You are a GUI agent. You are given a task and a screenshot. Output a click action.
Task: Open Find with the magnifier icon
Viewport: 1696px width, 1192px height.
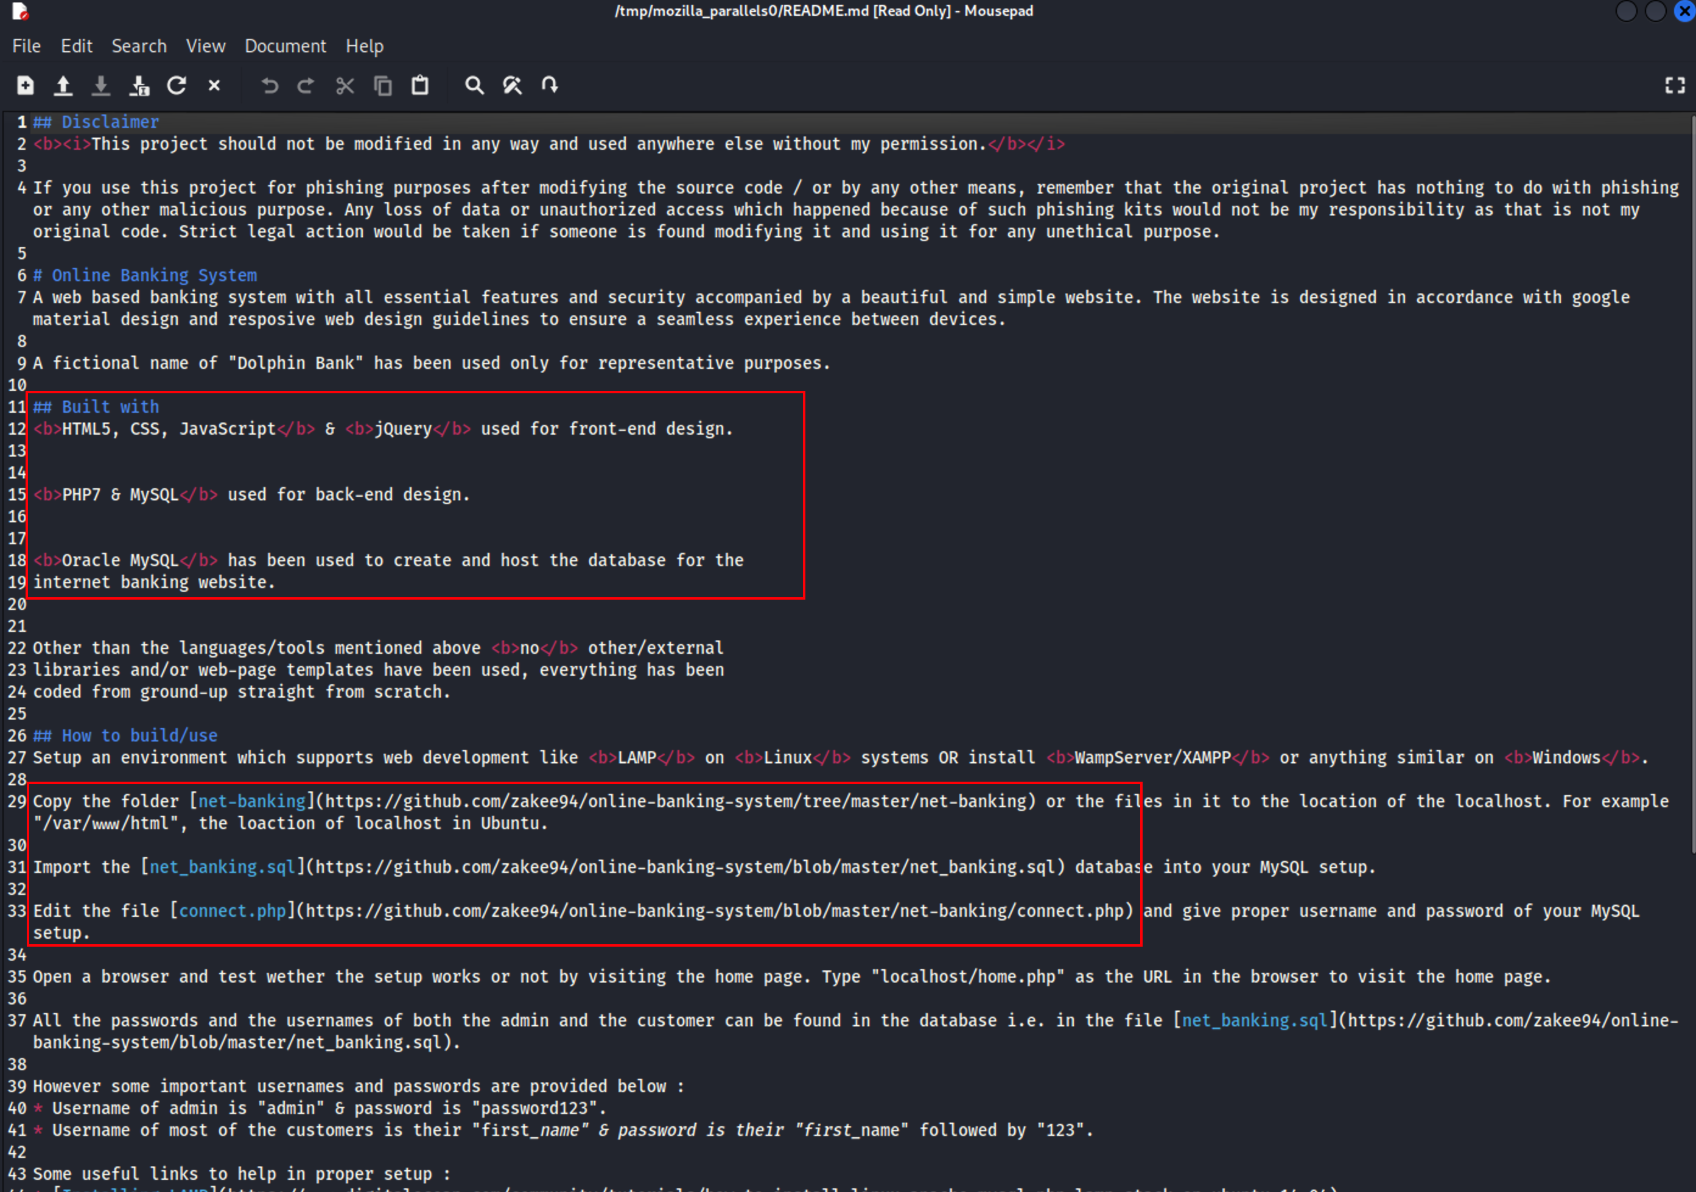(474, 86)
